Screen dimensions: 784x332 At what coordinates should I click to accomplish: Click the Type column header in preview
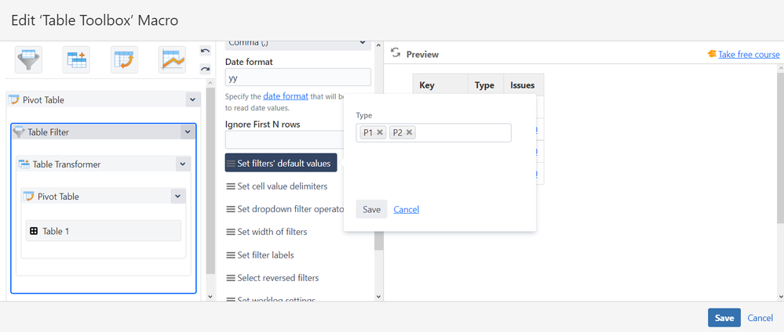click(x=484, y=85)
